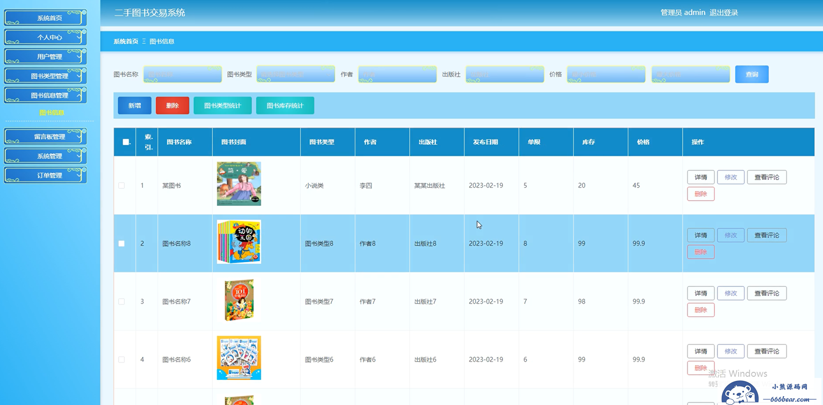Click 查看评论 for 图书名称8
This screenshot has height=405, width=823.
pos(767,235)
